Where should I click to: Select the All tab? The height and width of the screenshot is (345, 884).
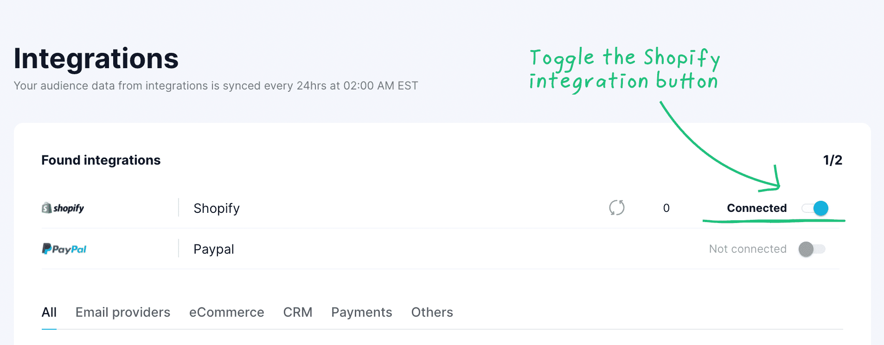(x=49, y=312)
